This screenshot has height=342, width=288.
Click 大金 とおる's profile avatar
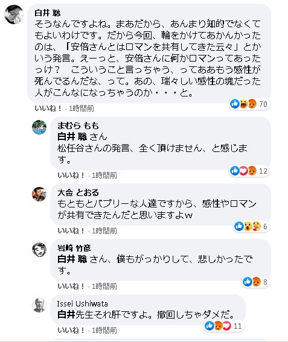pyautogui.click(x=39, y=194)
